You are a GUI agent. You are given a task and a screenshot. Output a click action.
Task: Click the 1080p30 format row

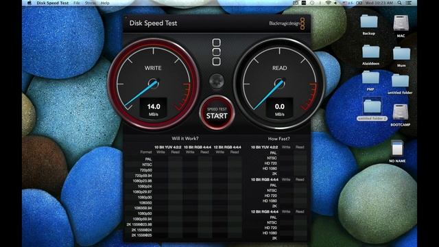coord(183,197)
